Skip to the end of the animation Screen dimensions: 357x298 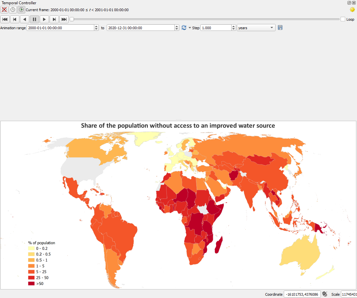(x=64, y=19)
